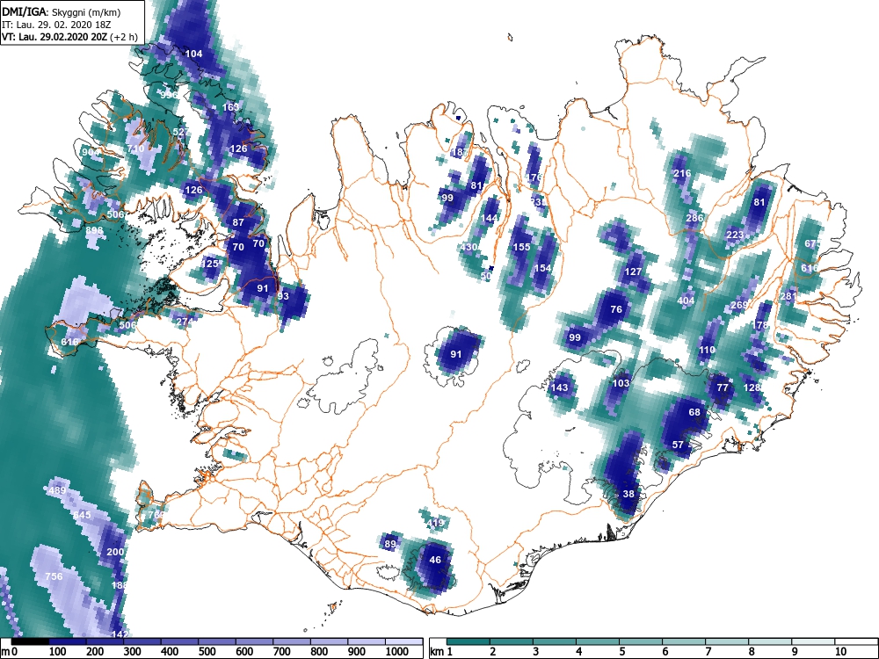The image size is (879, 659).
Task: Click the visibility value 216
Action: point(682,173)
